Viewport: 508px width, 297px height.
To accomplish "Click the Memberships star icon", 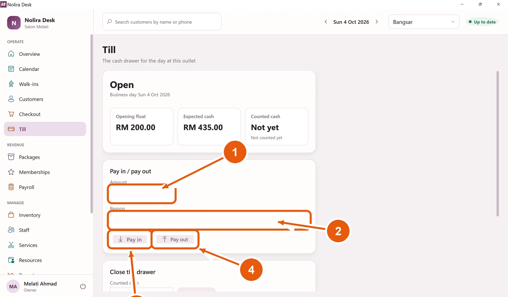I will (x=11, y=172).
